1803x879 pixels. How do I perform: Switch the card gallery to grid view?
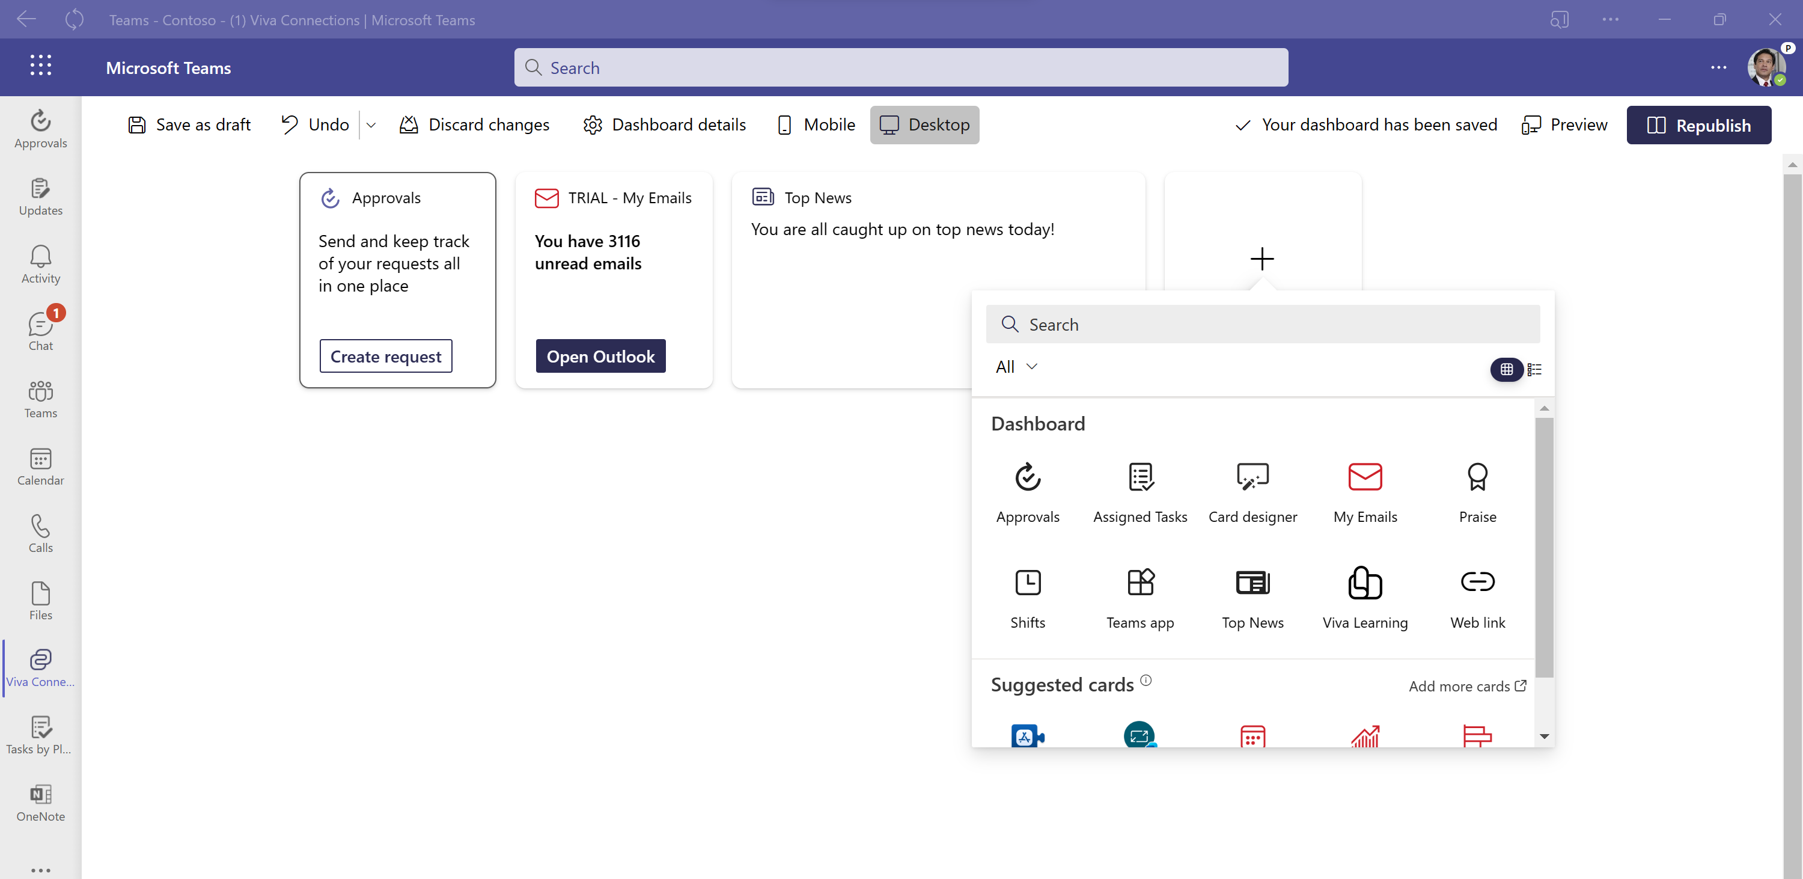[x=1506, y=369]
